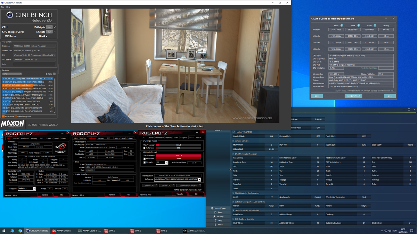This screenshot has height=234, width=417.
Task: Open Google Chrome from the taskbar
Action: tap(20, 231)
